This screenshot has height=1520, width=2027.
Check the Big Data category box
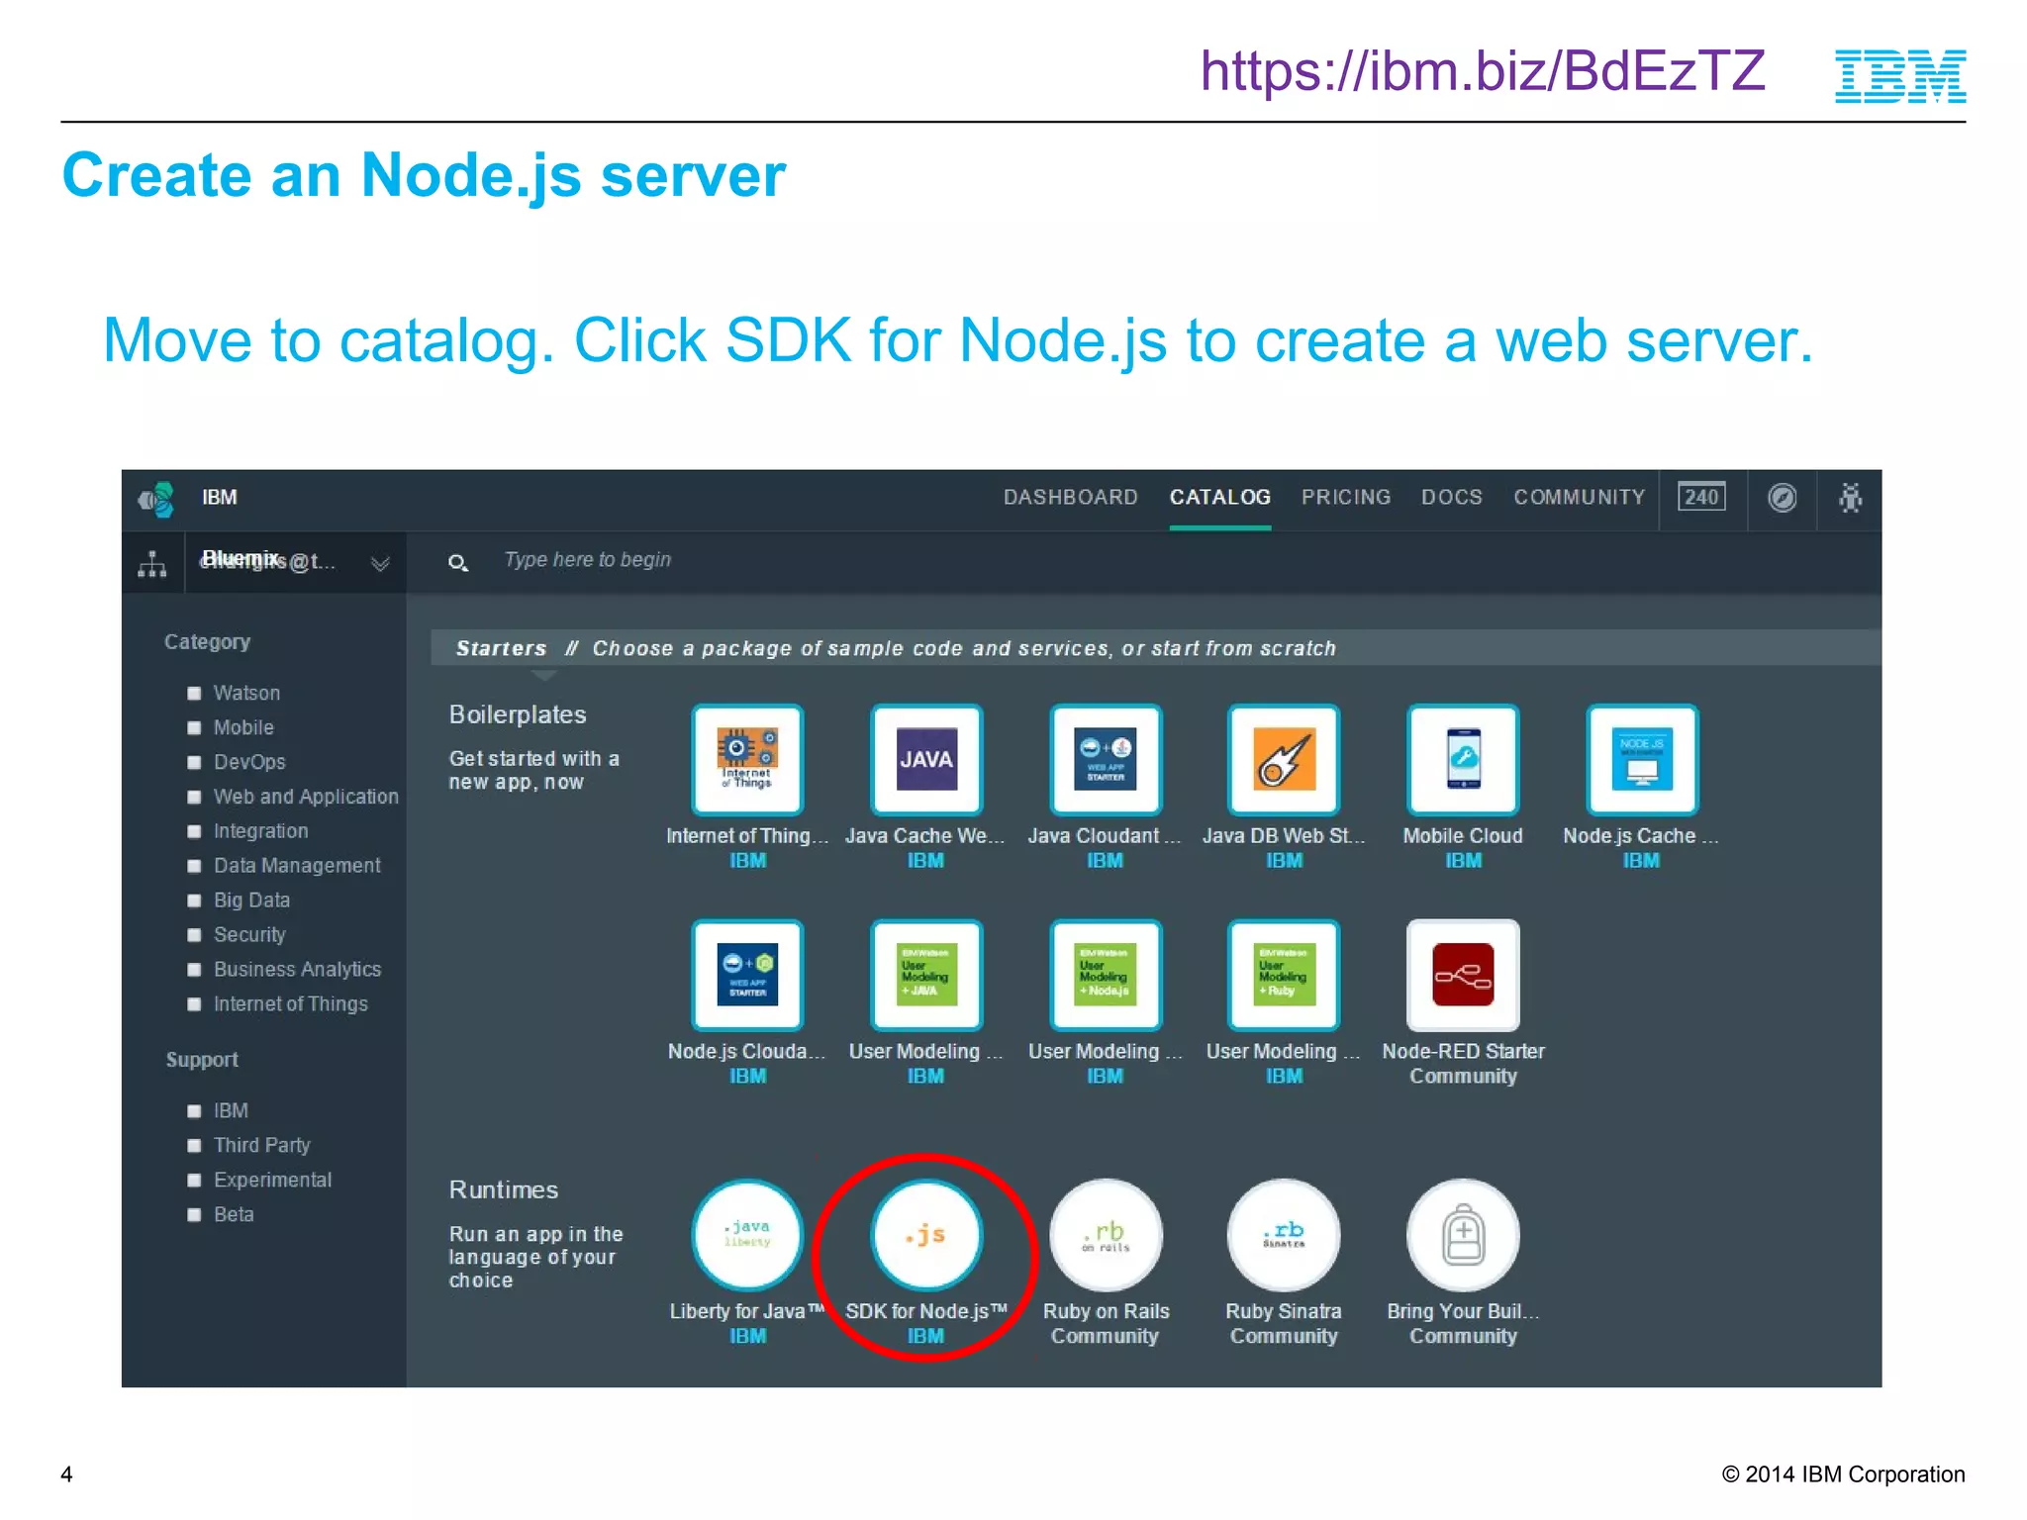pos(194,902)
